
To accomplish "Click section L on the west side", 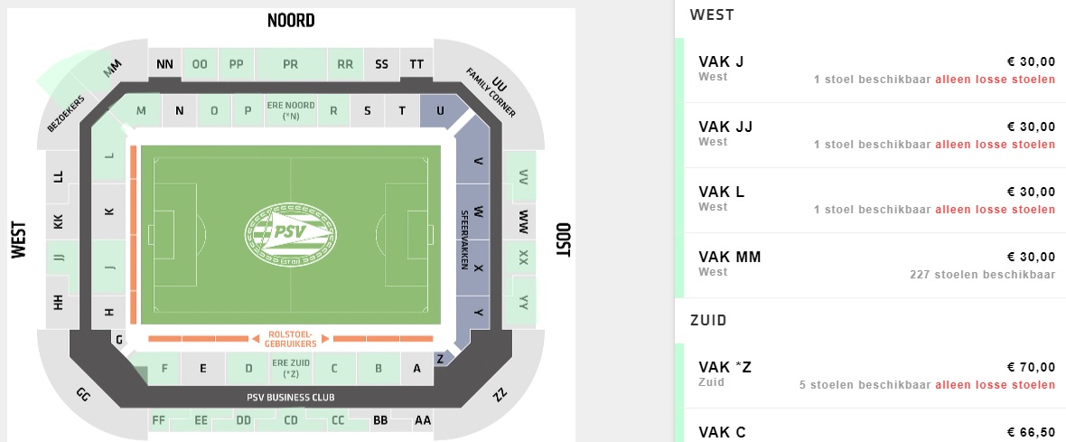I will 109,155.
